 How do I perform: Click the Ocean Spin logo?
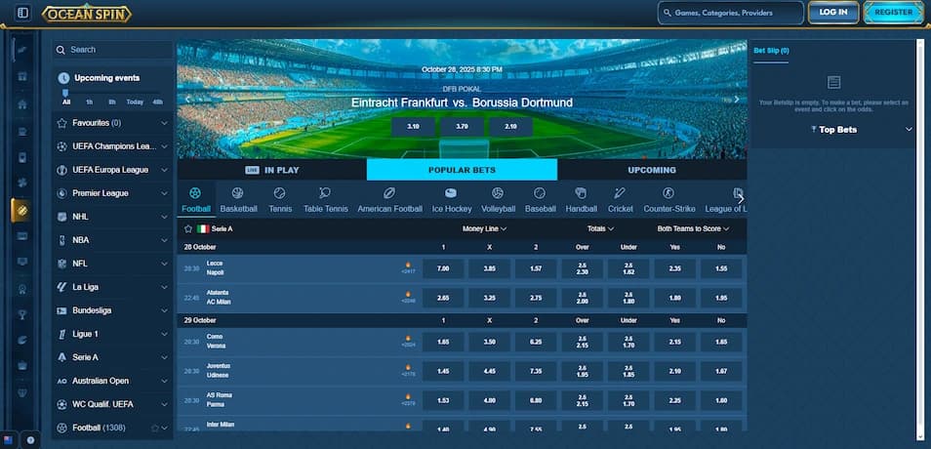click(87, 13)
